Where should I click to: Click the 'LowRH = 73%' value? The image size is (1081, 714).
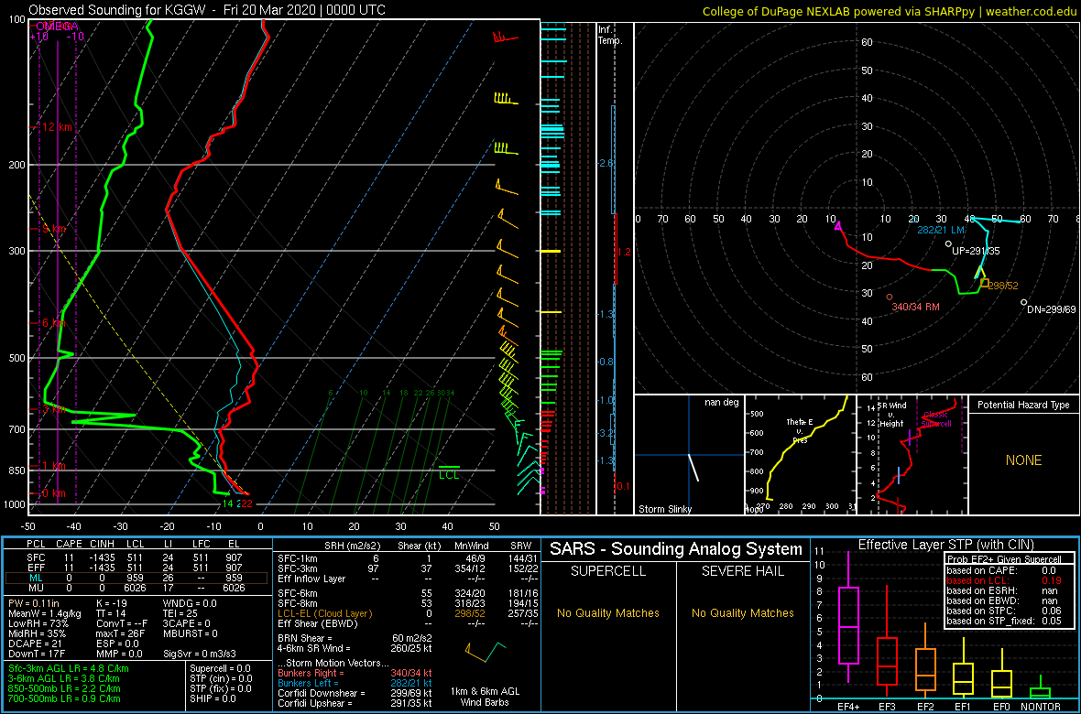tap(38, 623)
